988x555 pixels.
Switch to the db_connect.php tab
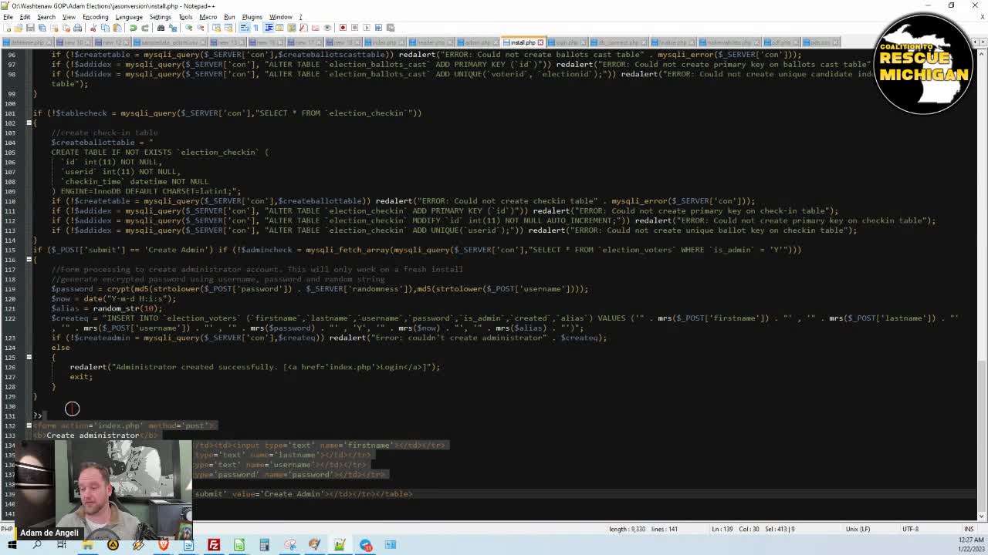point(618,42)
